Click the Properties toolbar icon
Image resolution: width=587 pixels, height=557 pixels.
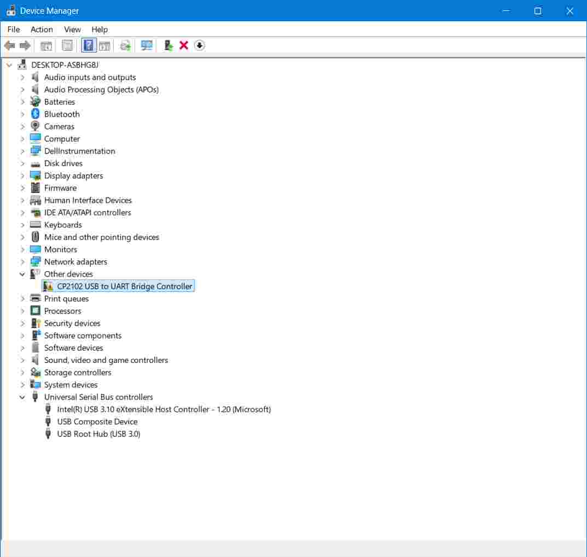click(67, 45)
